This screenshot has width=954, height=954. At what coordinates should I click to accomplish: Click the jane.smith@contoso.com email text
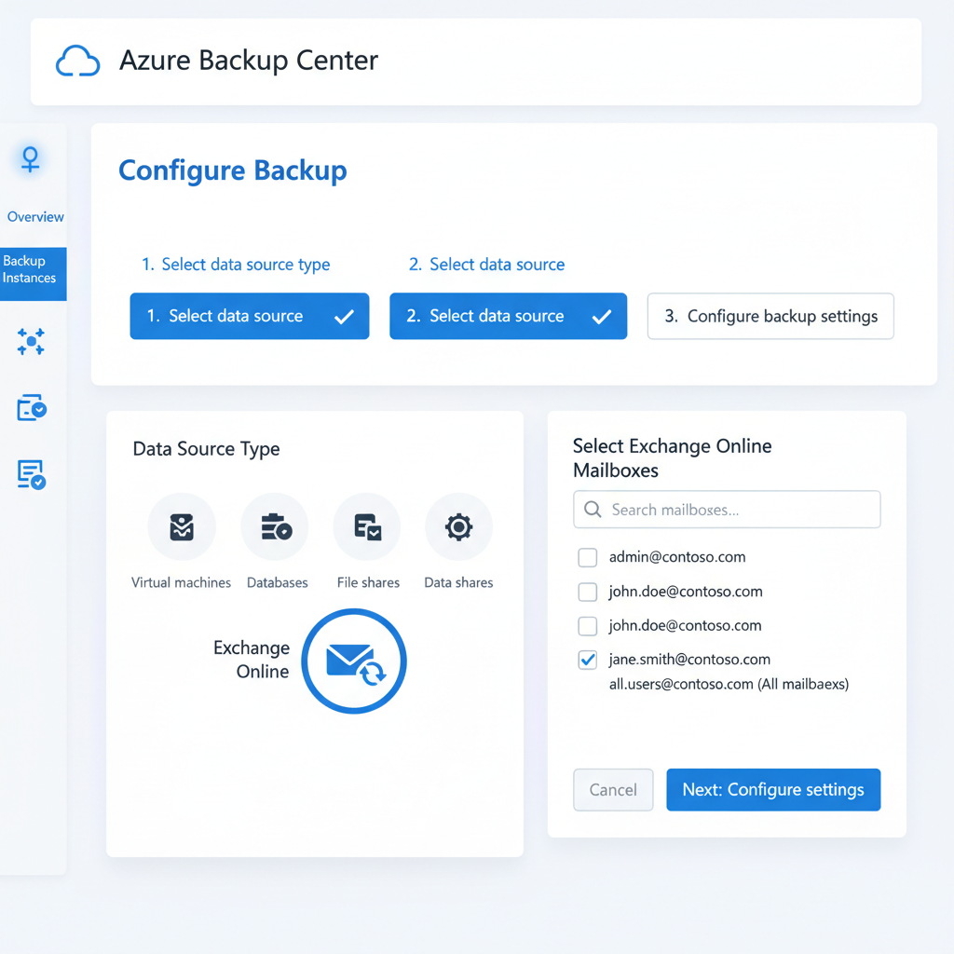(689, 660)
